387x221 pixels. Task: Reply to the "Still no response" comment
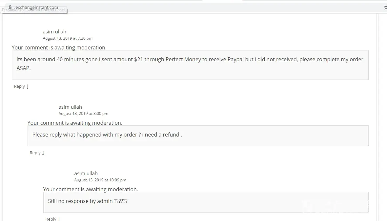coord(51,219)
